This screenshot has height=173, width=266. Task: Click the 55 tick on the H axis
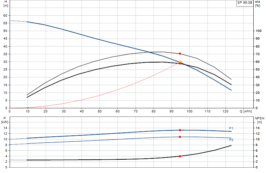coord(5,23)
